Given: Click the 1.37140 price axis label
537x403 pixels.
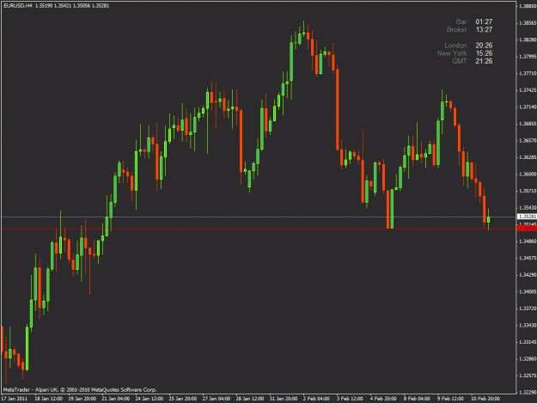Looking at the screenshot, I should point(528,107).
